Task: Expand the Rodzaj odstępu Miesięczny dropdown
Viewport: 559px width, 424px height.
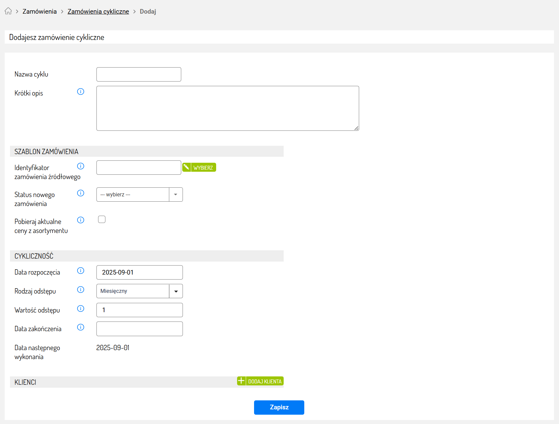Action: [x=139, y=291]
